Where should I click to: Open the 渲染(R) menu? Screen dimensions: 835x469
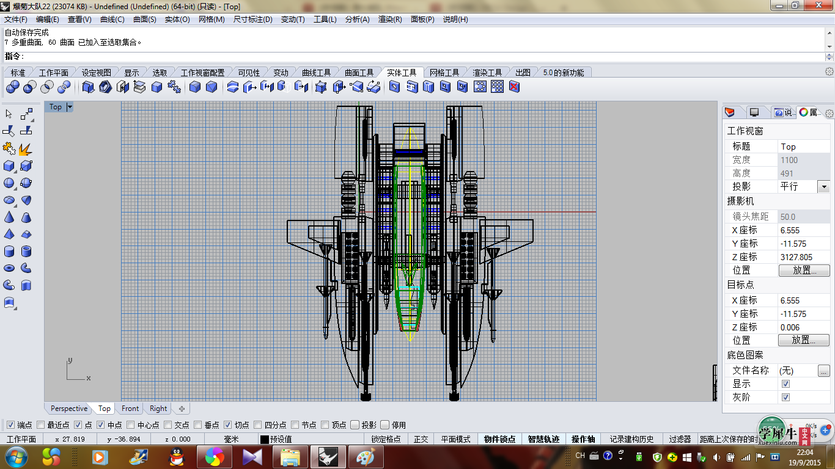pyautogui.click(x=390, y=20)
